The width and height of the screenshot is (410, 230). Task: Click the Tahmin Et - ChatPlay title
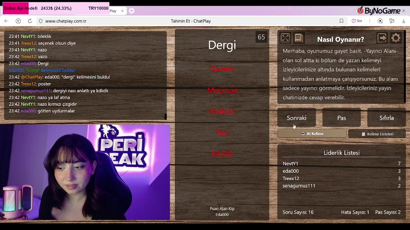[191, 21]
